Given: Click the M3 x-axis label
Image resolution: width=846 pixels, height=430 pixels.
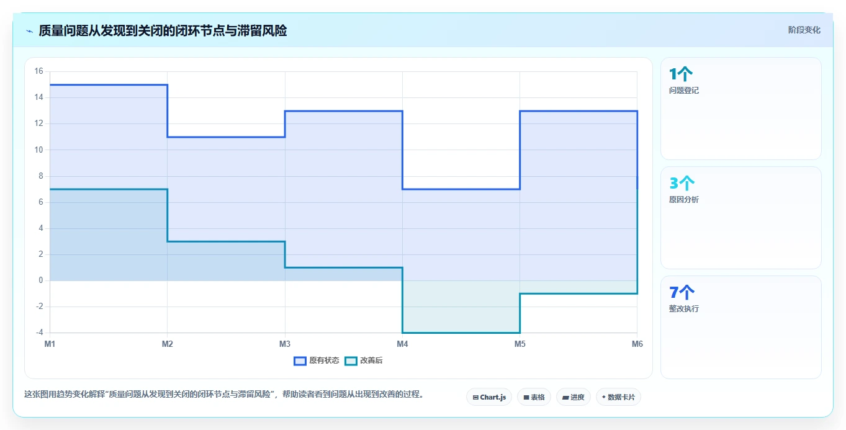Looking at the screenshot, I should click(x=285, y=344).
